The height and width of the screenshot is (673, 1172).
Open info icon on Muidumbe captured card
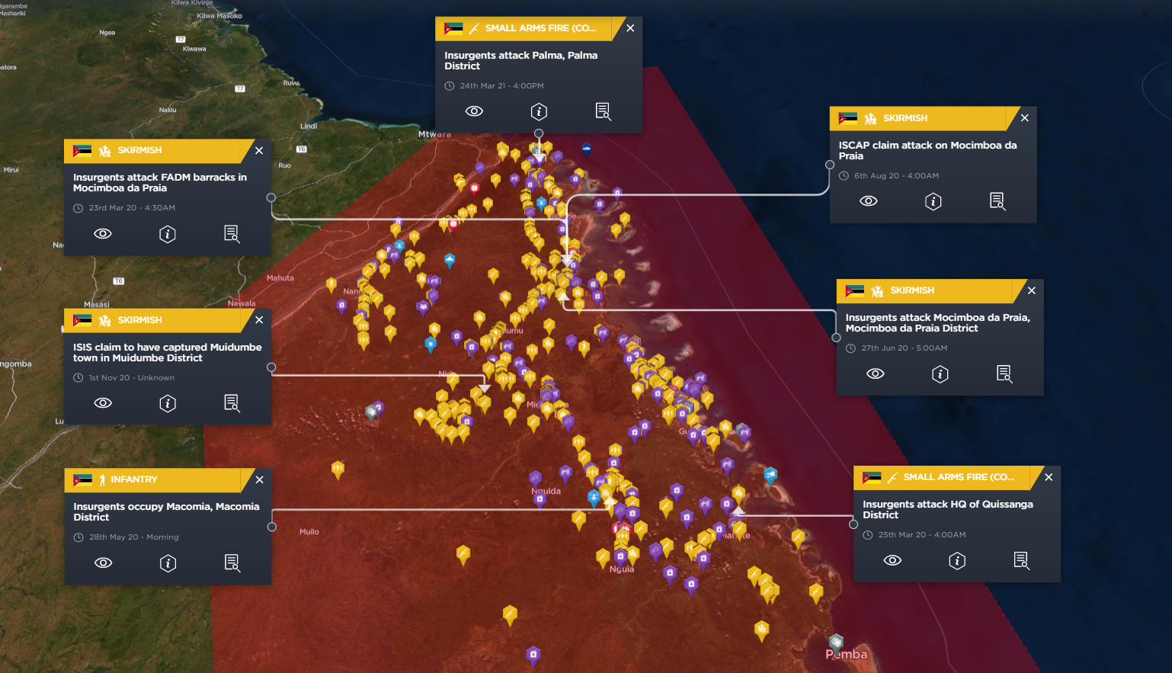point(168,403)
